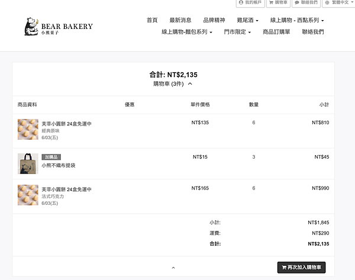Click the 經典原味 芙菲小圓餅 thumbnail
Screen dimensions: 355x280
coord(28,130)
